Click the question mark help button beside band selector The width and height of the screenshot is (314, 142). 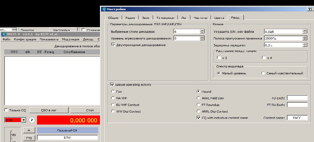32,120
